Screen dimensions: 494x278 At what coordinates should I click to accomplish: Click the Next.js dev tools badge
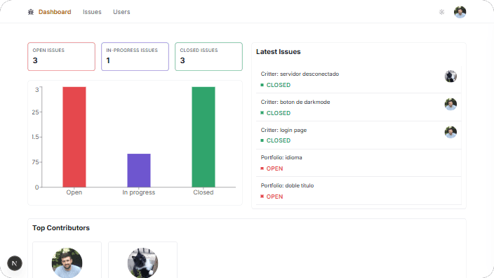[15, 263]
